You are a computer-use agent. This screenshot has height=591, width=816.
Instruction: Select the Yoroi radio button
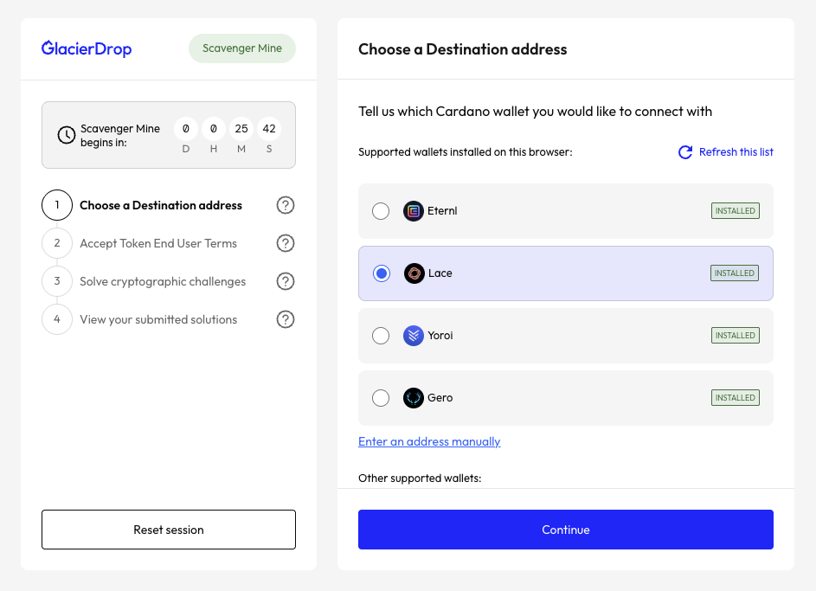click(x=381, y=336)
